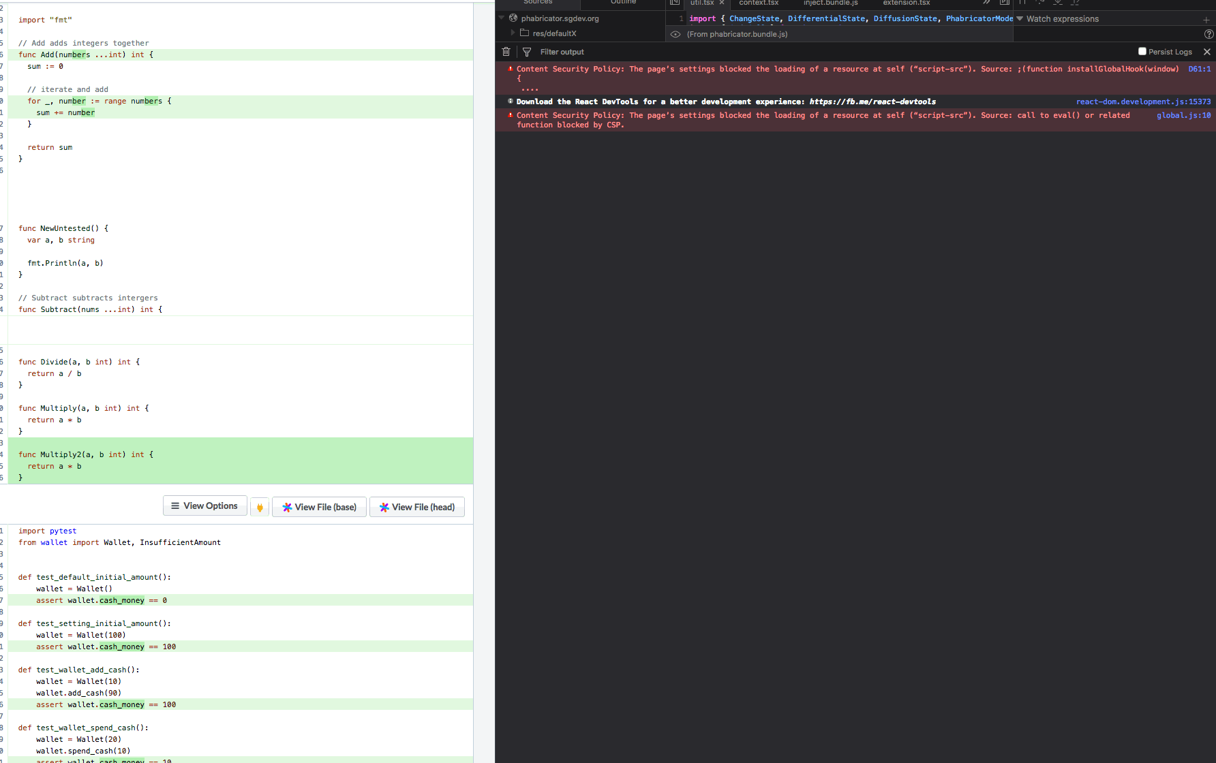The image size is (1216, 763).
Task: Expand the truncated source dots in first error
Action: click(x=530, y=89)
